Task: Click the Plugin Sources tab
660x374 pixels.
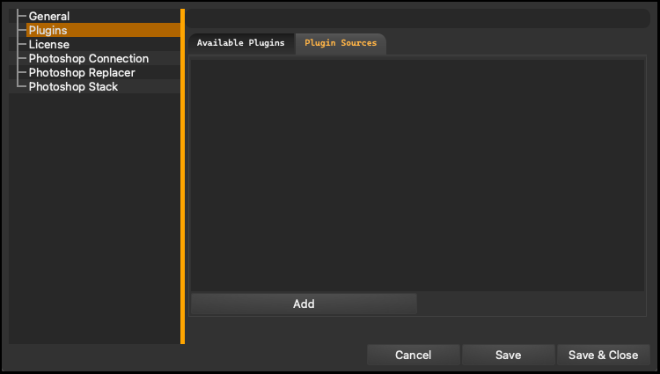Action: 341,43
